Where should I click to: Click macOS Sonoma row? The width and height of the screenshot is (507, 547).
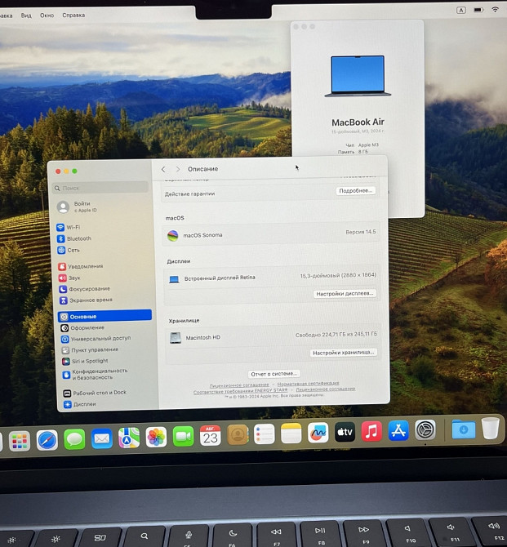pyautogui.click(x=272, y=234)
